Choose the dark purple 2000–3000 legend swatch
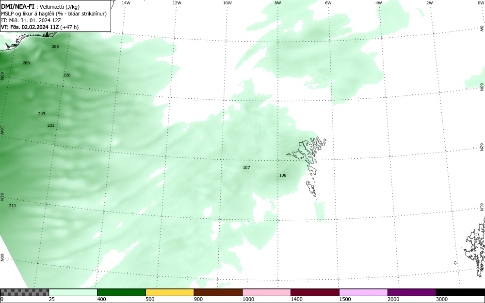 click(x=412, y=292)
